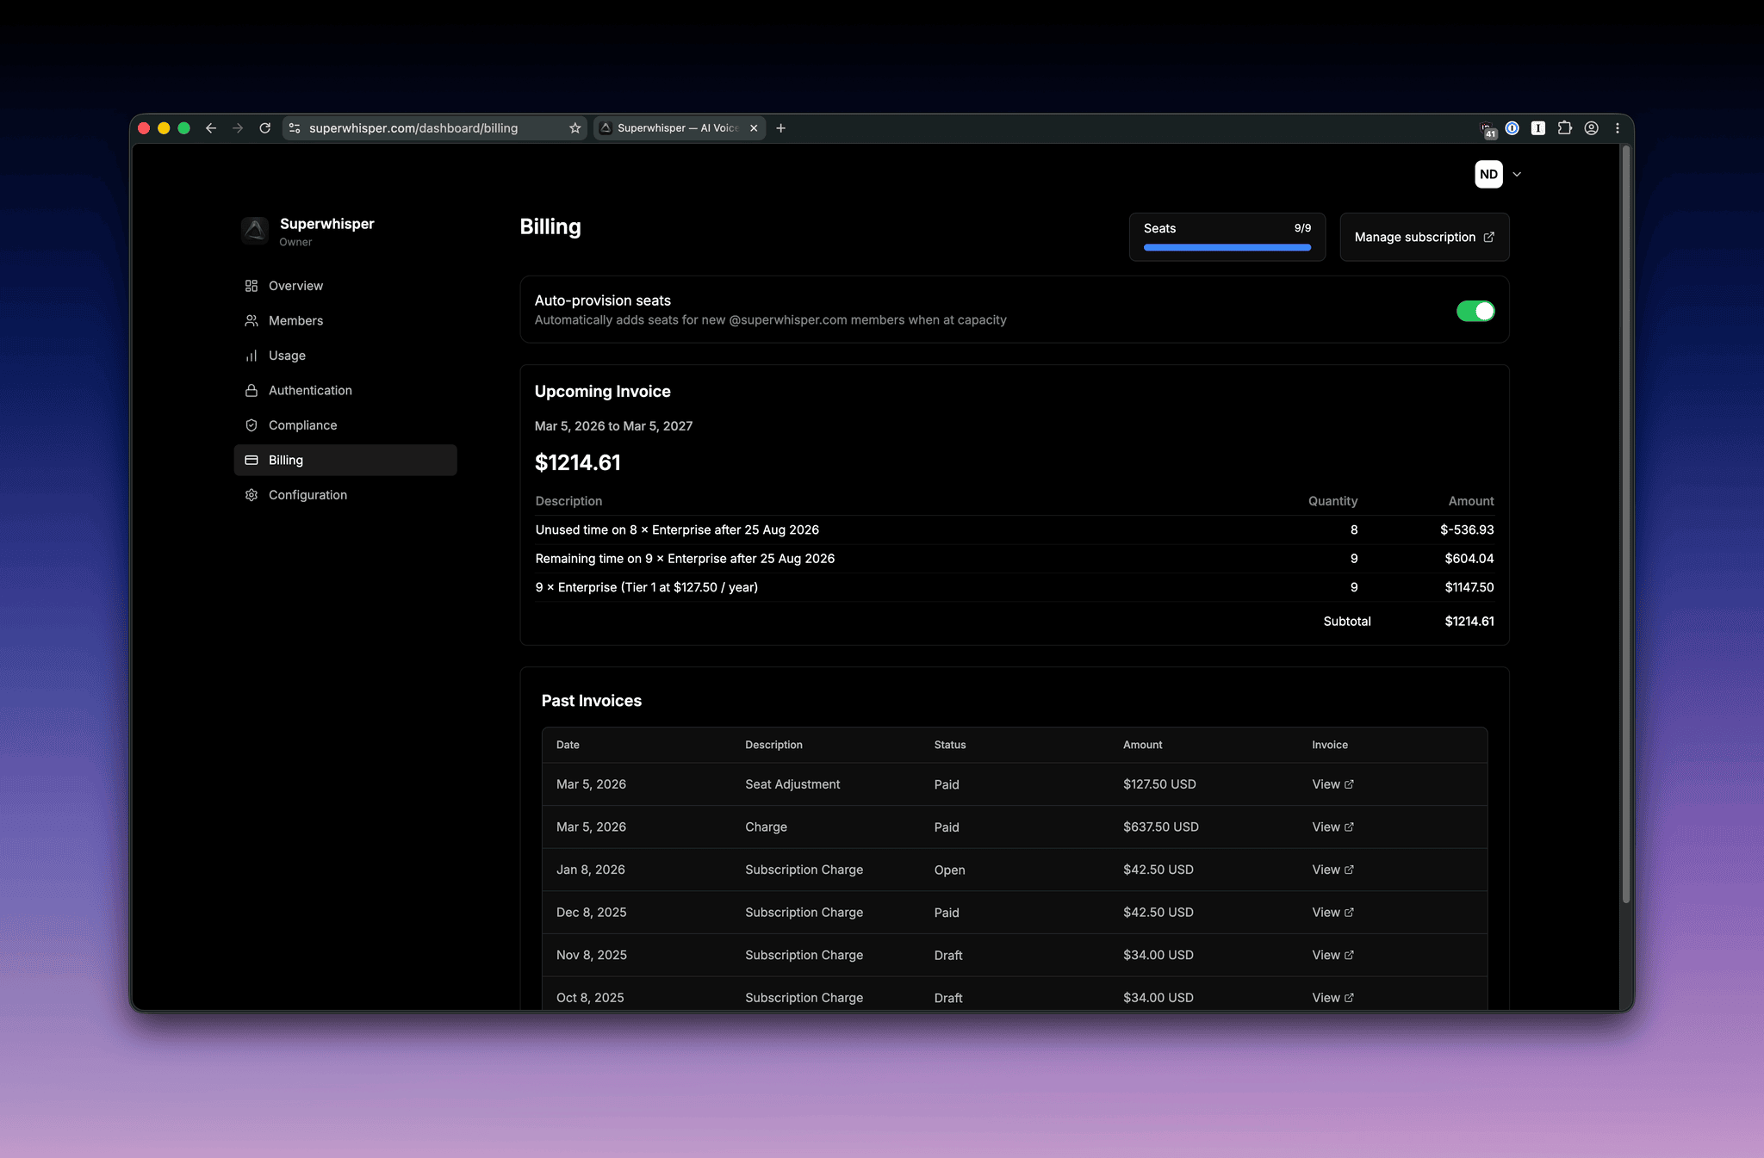Click the Past Invoices heading
Screen dimensions: 1764x1158
click(x=592, y=701)
